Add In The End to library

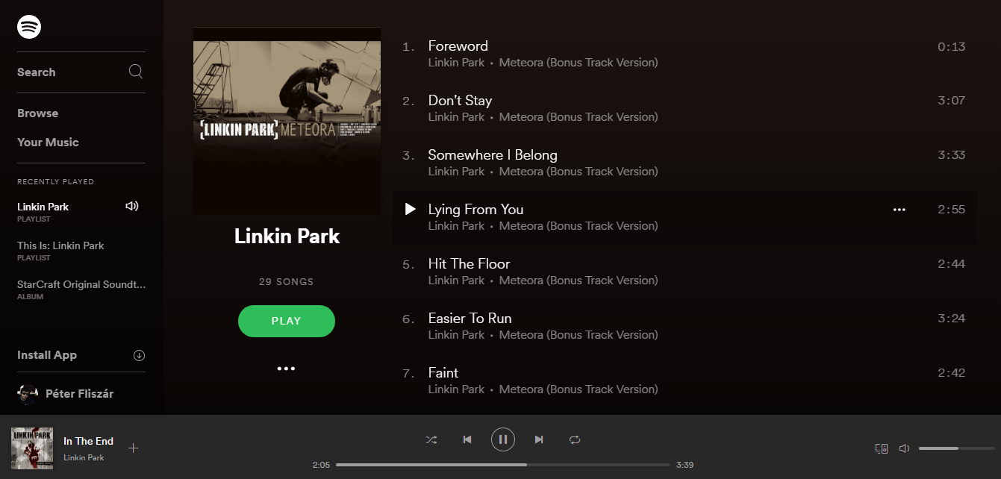[x=133, y=448]
